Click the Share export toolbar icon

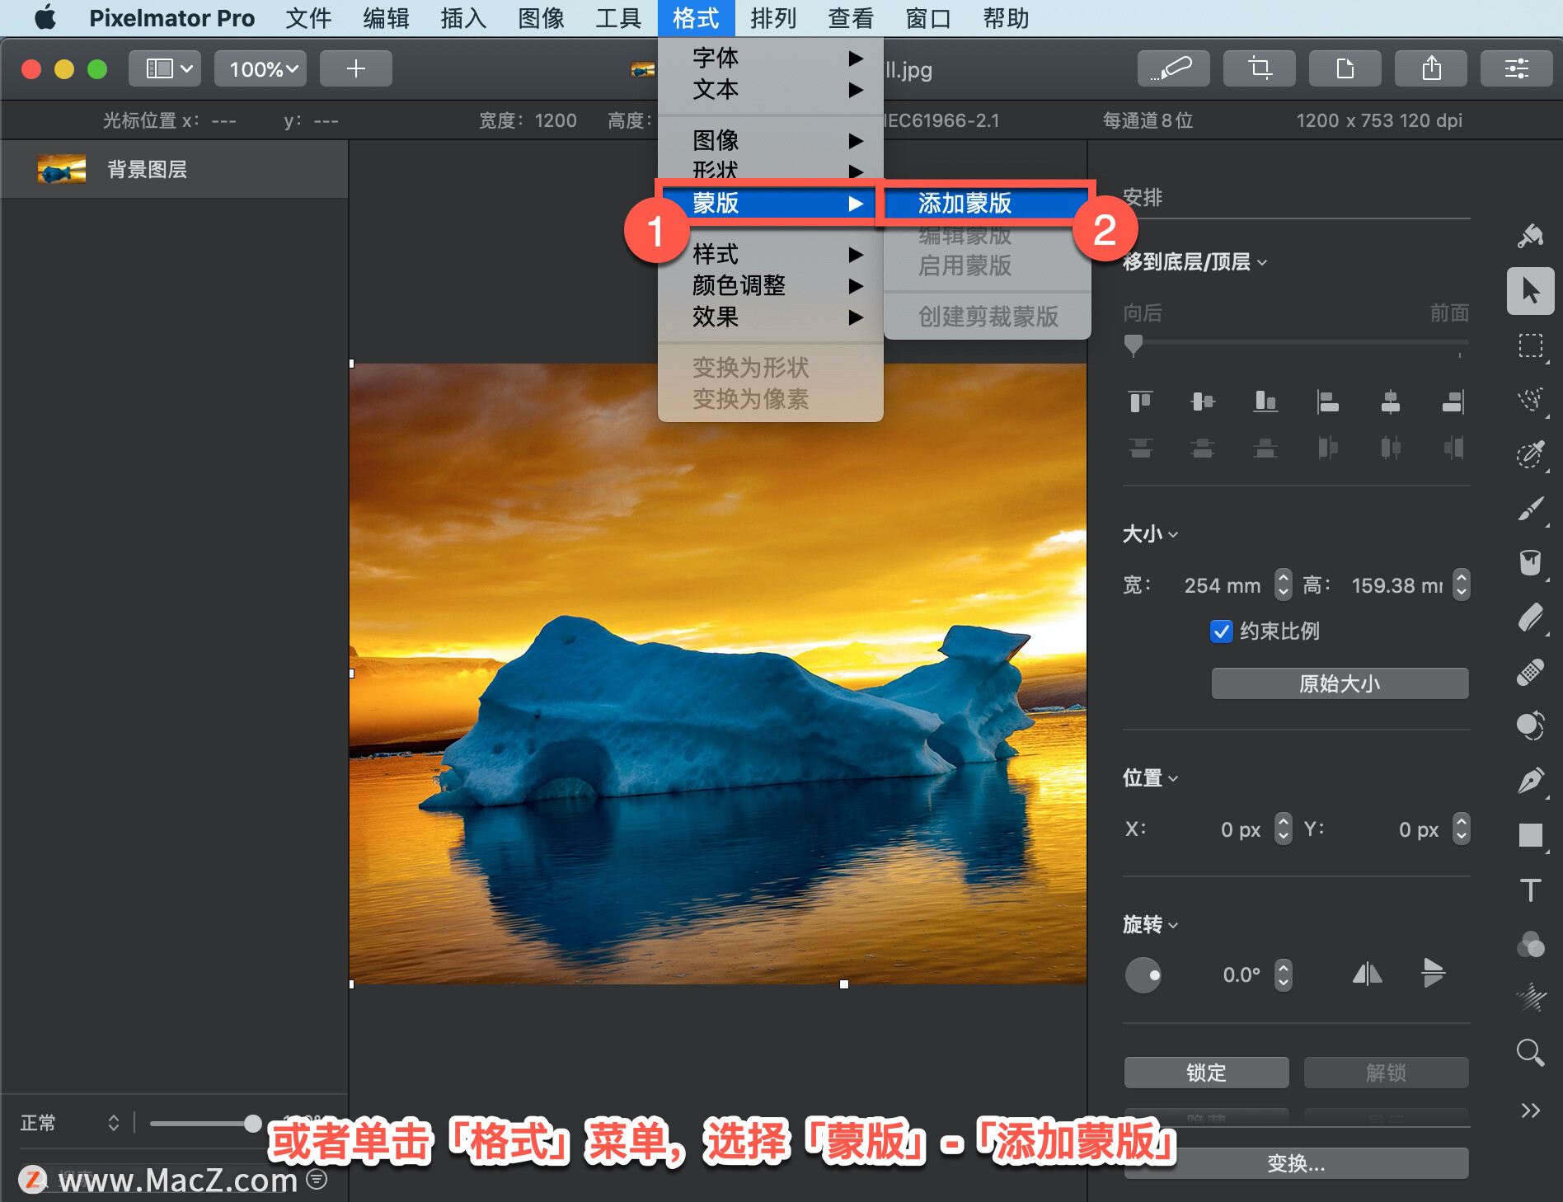1430,68
